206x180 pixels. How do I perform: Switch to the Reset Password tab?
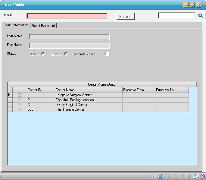coord(43,26)
